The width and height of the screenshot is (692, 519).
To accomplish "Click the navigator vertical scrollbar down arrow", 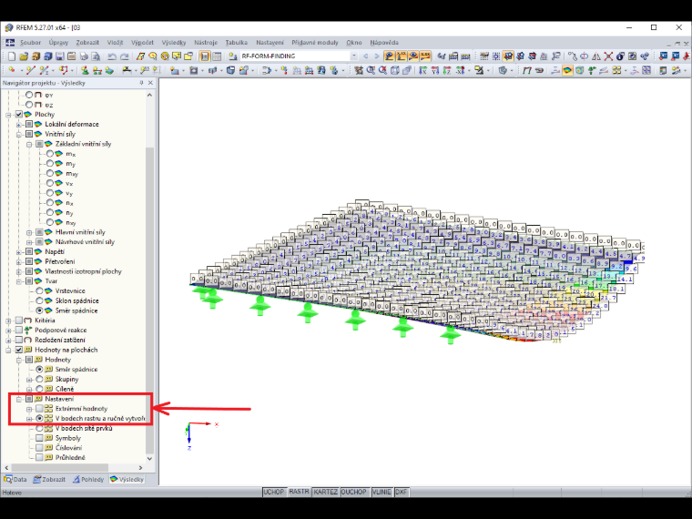I will click(x=149, y=458).
